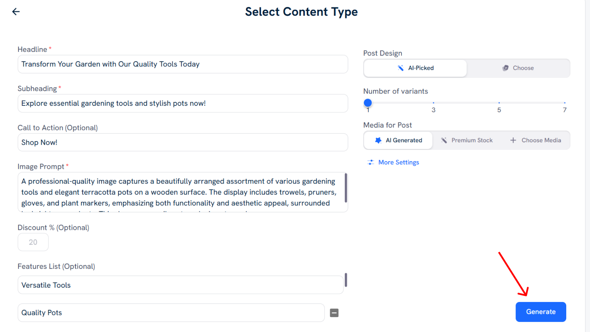Select the wand icon on Premium Stock
The height and width of the screenshot is (332, 590).
(x=444, y=140)
